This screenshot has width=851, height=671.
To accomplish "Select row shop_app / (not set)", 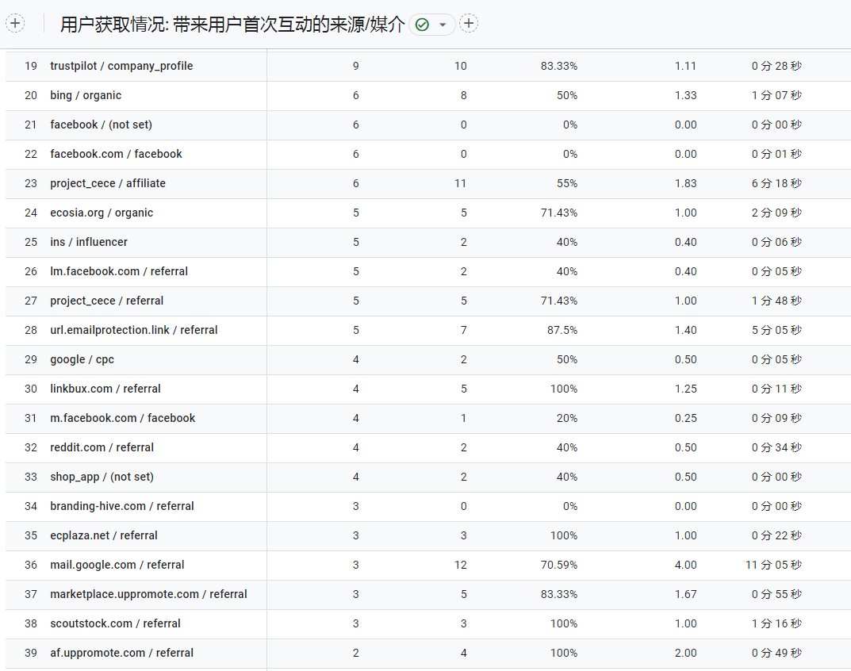I will 428,476.
